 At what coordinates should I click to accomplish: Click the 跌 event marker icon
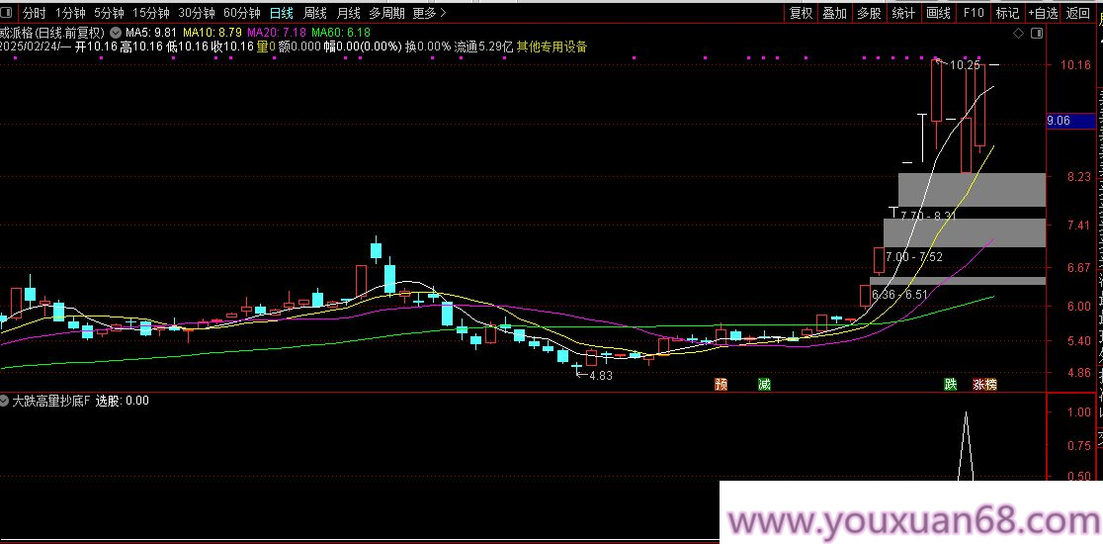click(951, 384)
